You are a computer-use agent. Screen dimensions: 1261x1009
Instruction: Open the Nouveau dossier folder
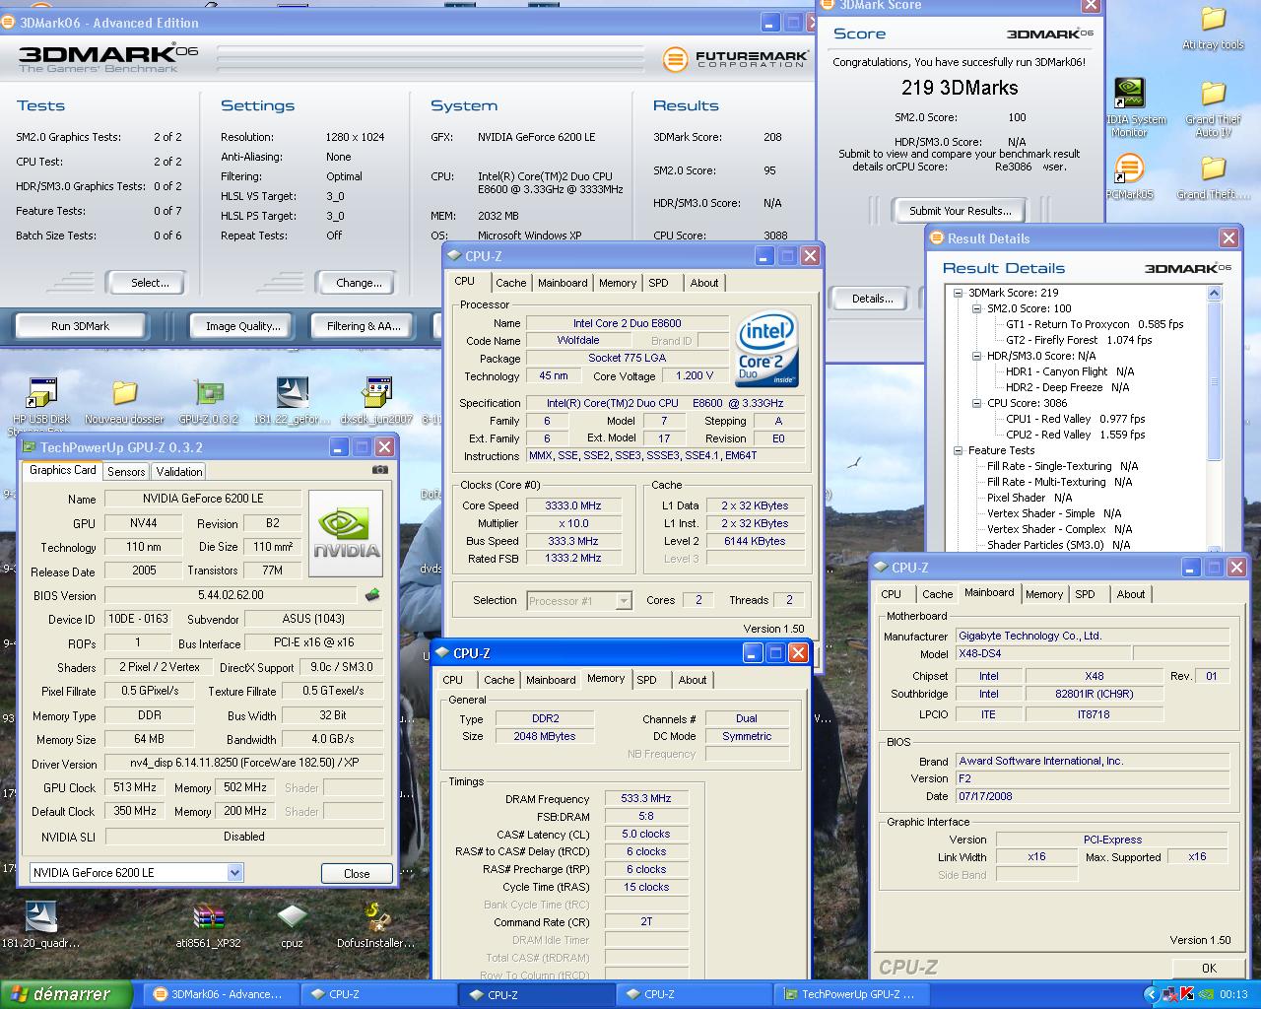[124, 402]
